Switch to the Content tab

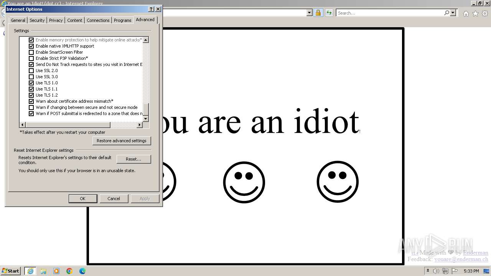[75, 20]
